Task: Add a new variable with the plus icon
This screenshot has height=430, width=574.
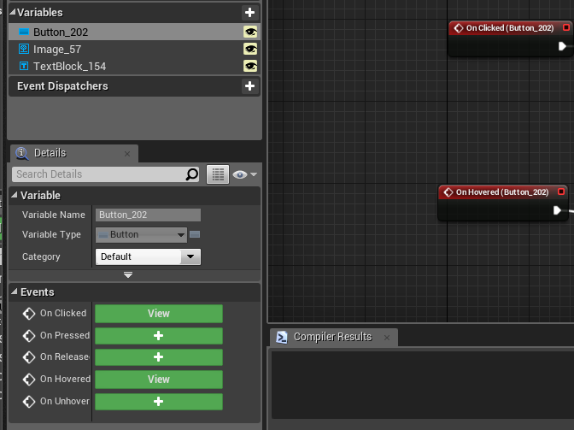Action: pos(249,13)
